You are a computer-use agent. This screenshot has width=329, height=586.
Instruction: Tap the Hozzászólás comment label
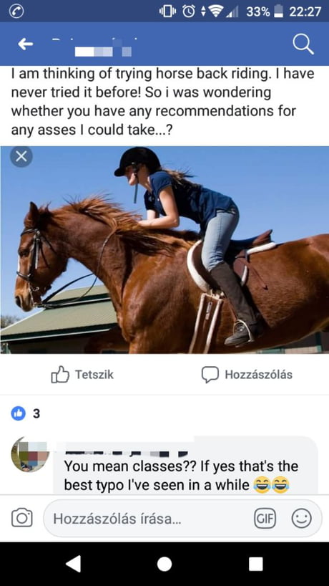pos(258,375)
